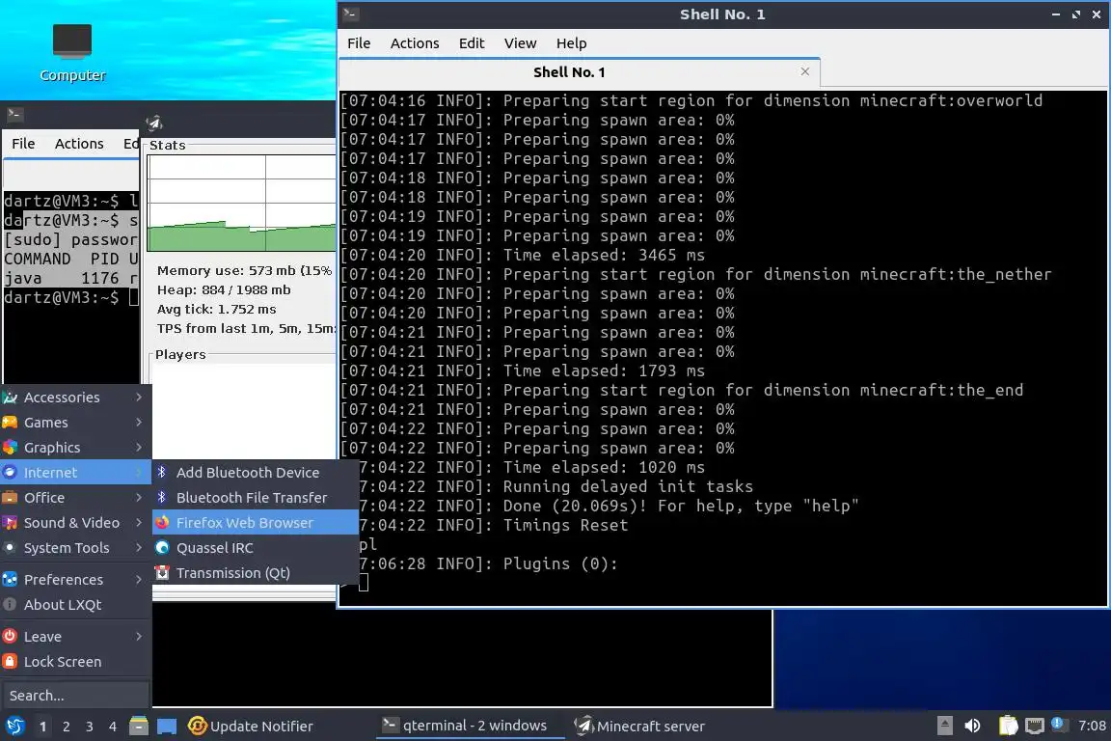Image resolution: width=1111 pixels, height=741 pixels.
Task: Launch Firefox Web Browser
Action: click(255, 523)
